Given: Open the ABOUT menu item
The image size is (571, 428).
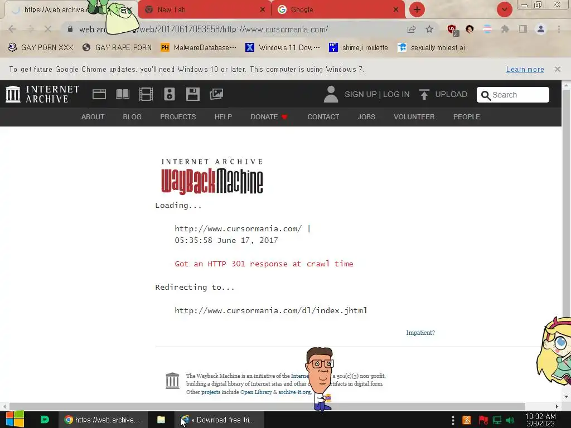Looking at the screenshot, I should point(93,117).
